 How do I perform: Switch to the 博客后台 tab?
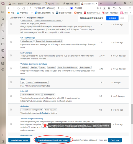(x=71, y=4)
